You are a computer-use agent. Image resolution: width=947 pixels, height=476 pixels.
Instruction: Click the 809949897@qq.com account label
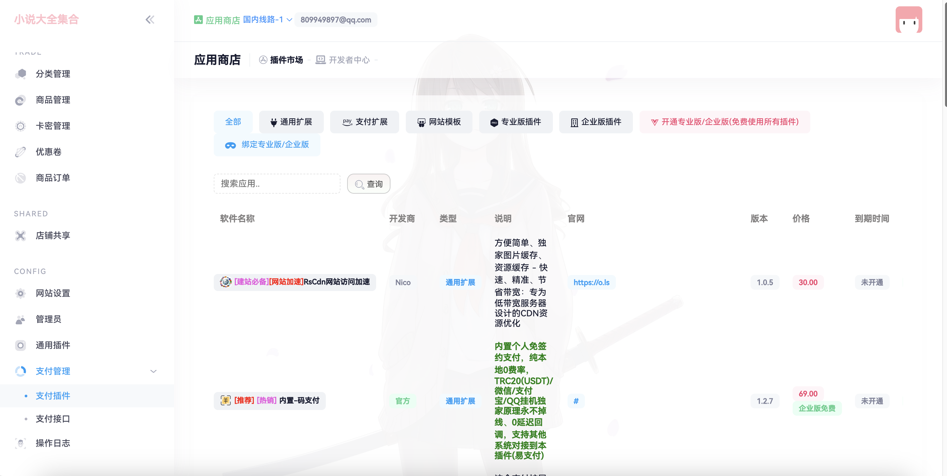click(x=336, y=19)
